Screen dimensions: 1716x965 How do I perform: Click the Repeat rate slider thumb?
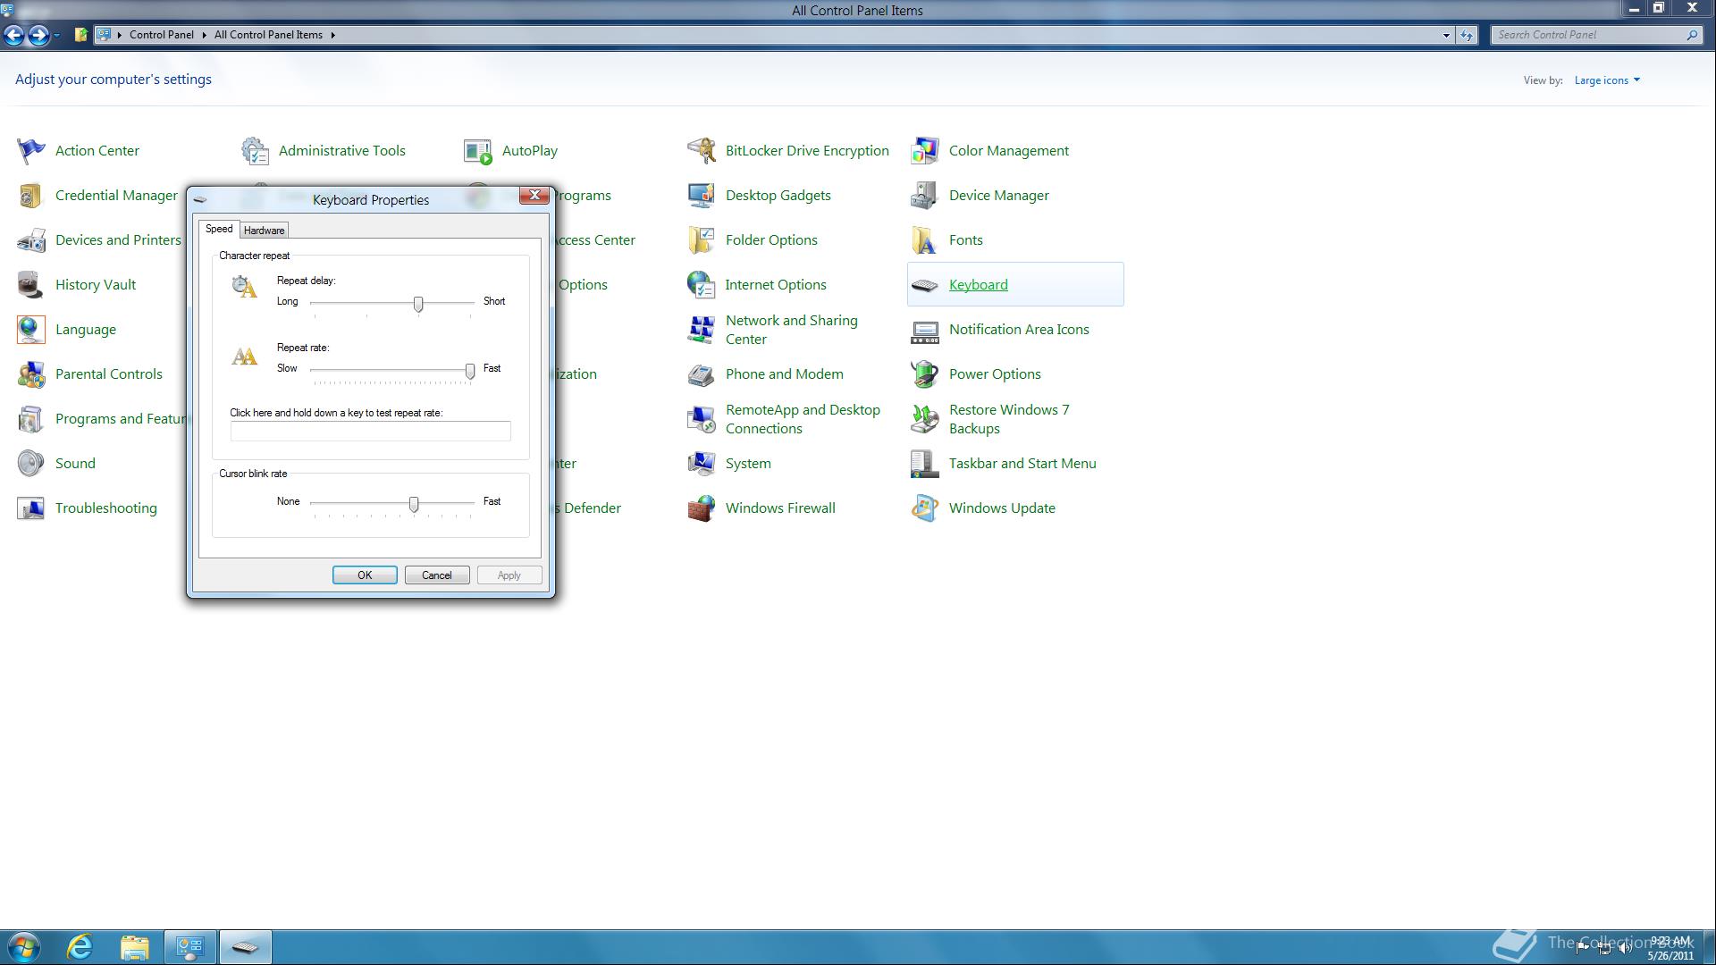pos(470,371)
